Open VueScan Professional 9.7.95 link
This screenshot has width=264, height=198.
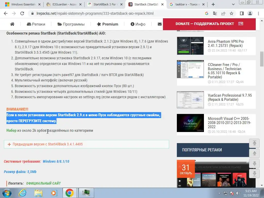point(230,97)
